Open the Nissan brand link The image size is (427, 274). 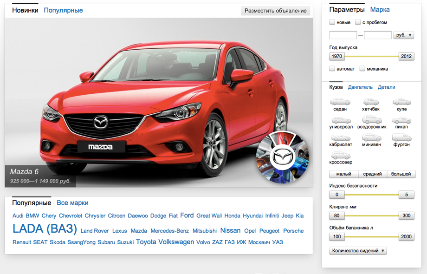coord(230,230)
